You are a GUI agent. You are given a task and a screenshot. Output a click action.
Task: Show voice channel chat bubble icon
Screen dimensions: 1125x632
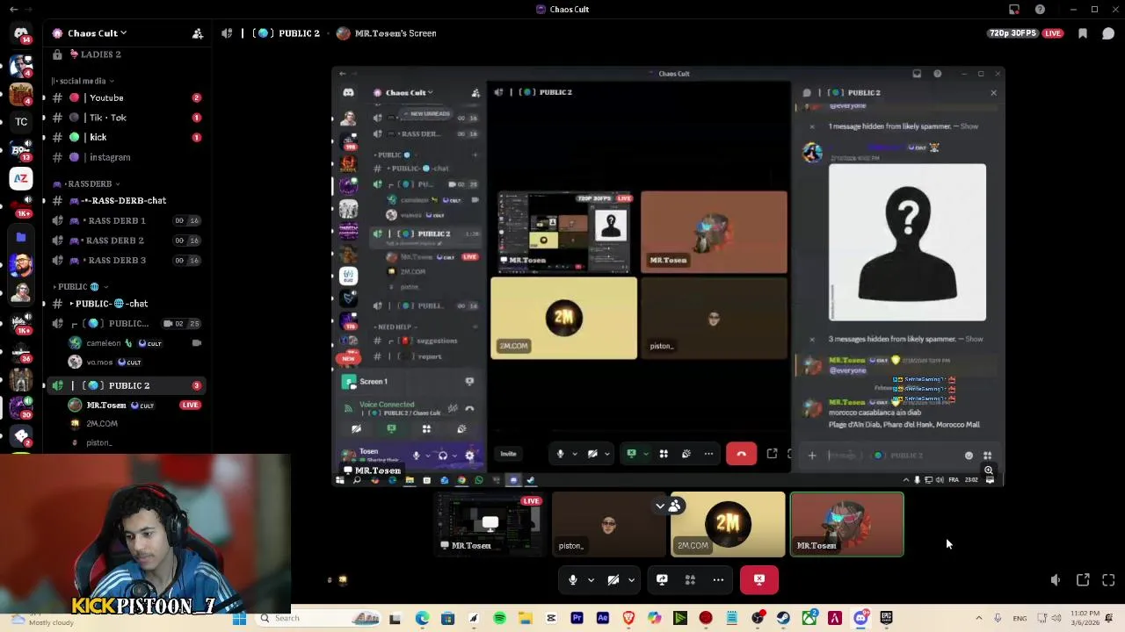1108,33
